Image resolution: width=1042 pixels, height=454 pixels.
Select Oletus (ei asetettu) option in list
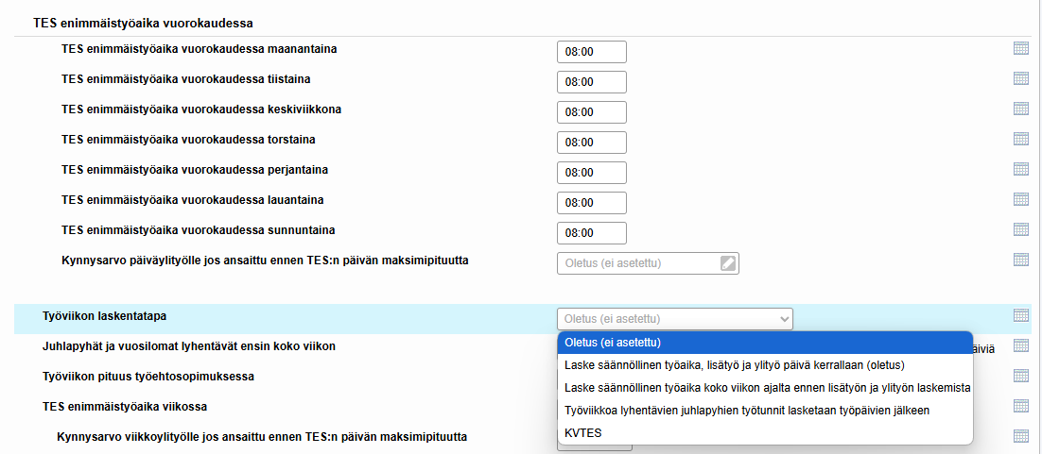(x=765, y=343)
